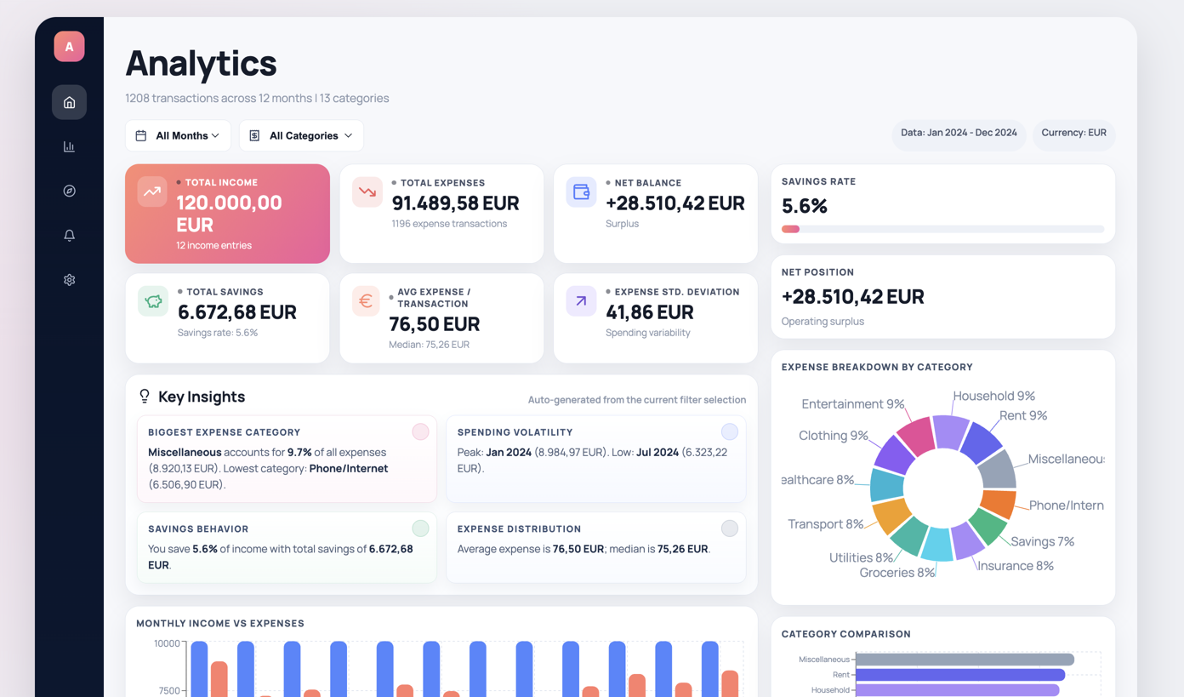The height and width of the screenshot is (697, 1184).
Task: Click the Total Income card
Action: [227, 214]
